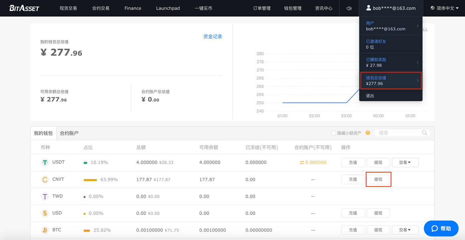Click the TWD coin icon
Viewport: 465px width, 240px height.
pos(45,196)
